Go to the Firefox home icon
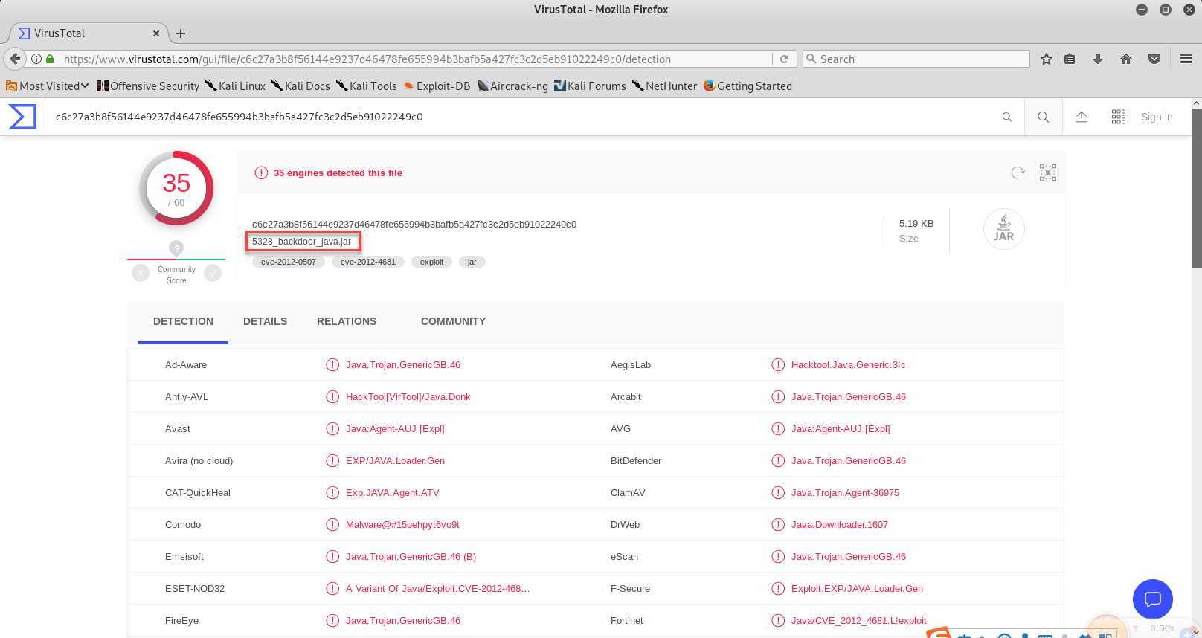The height and width of the screenshot is (638, 1202). [x=1126, y=59]
